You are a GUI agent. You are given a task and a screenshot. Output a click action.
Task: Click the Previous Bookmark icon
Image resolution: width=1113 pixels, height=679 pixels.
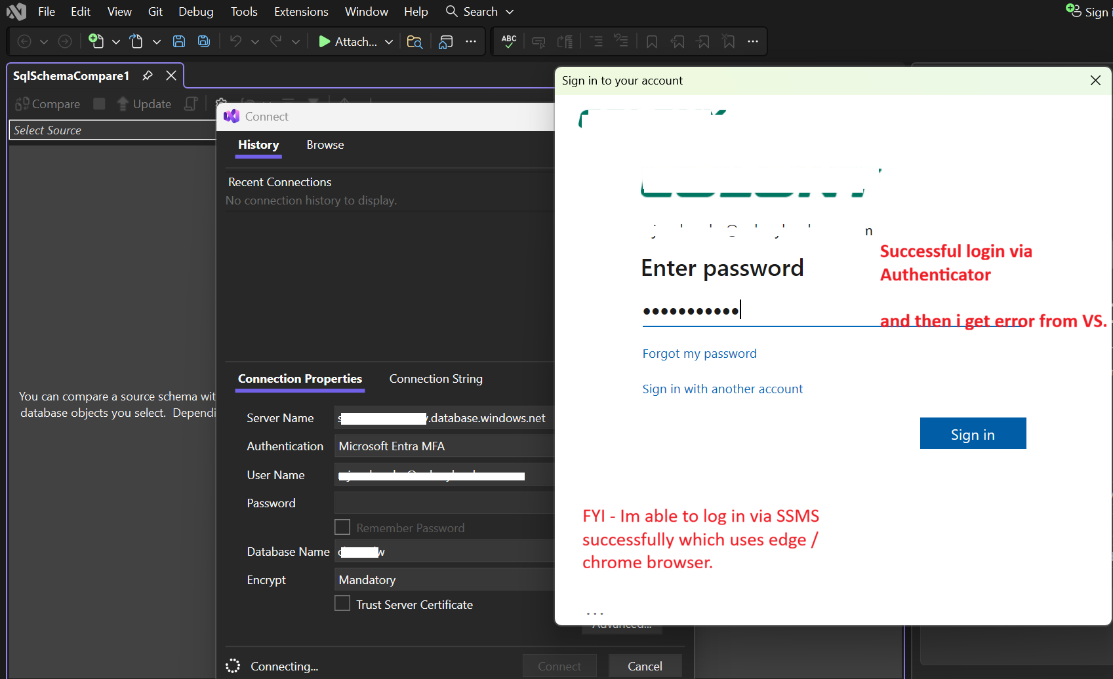[x=678, y=41]
